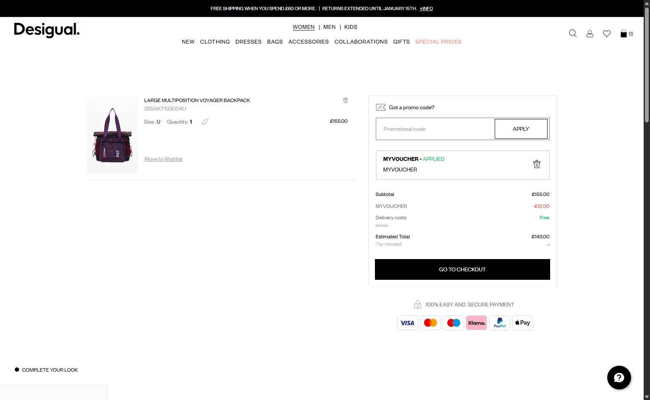Remove the Voyager Backpack with trash icon
This screenshot has width=650, height=400.
[x=345, y=100]
